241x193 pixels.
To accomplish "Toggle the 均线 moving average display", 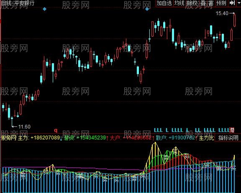I will pyautogui.click(x=179, y=3).
